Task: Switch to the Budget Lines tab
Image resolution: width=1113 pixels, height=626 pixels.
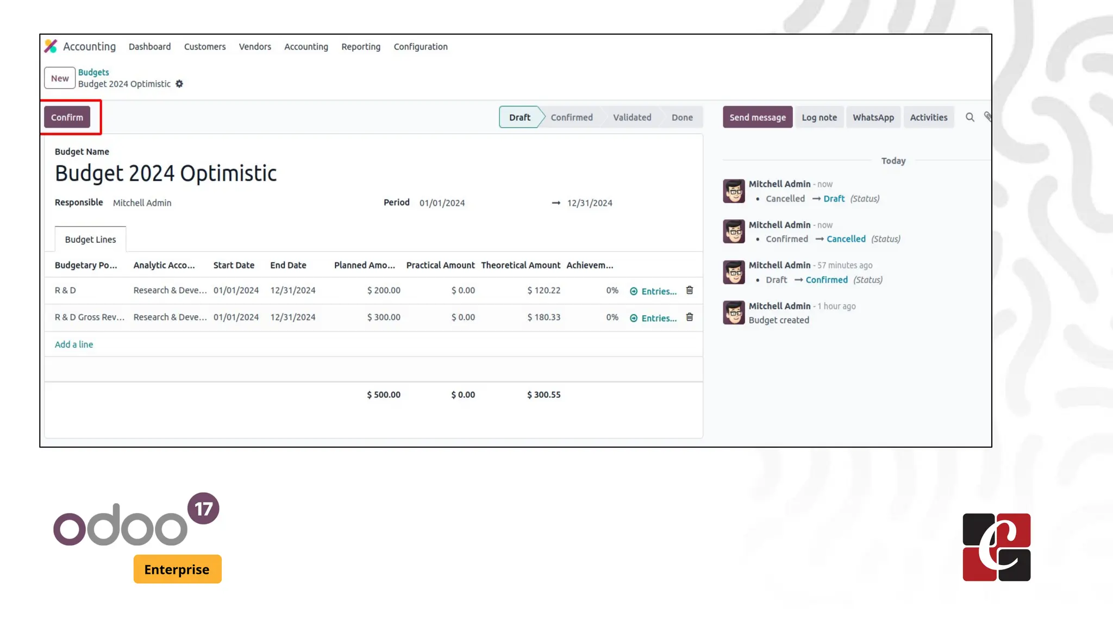Action: [x=90, y=240]
